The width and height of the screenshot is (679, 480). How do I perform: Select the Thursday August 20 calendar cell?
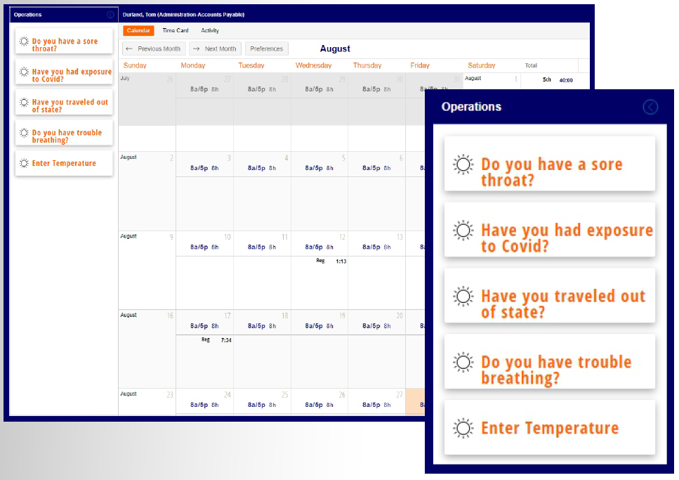click(x=376, y=349)
